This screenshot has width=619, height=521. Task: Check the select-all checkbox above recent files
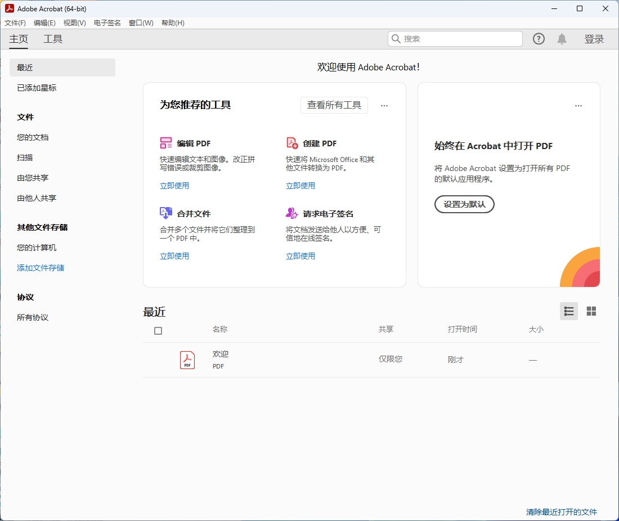[x=158, y=331]
